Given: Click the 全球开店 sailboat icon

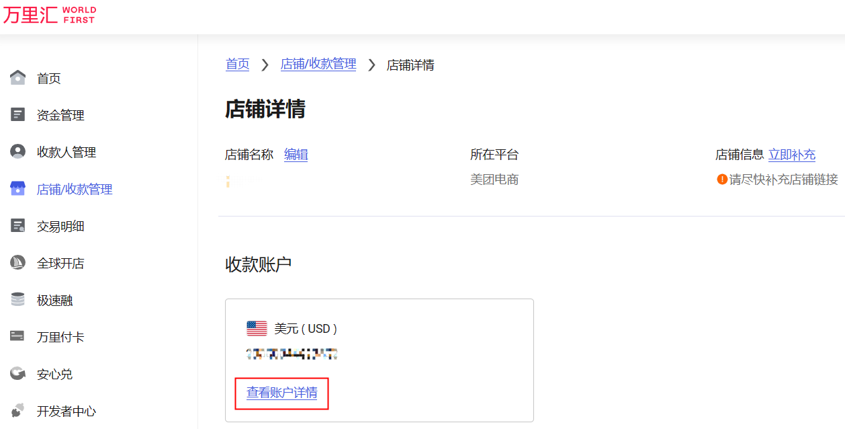Looking at the screenshot, I should click(x=17, y=262).
